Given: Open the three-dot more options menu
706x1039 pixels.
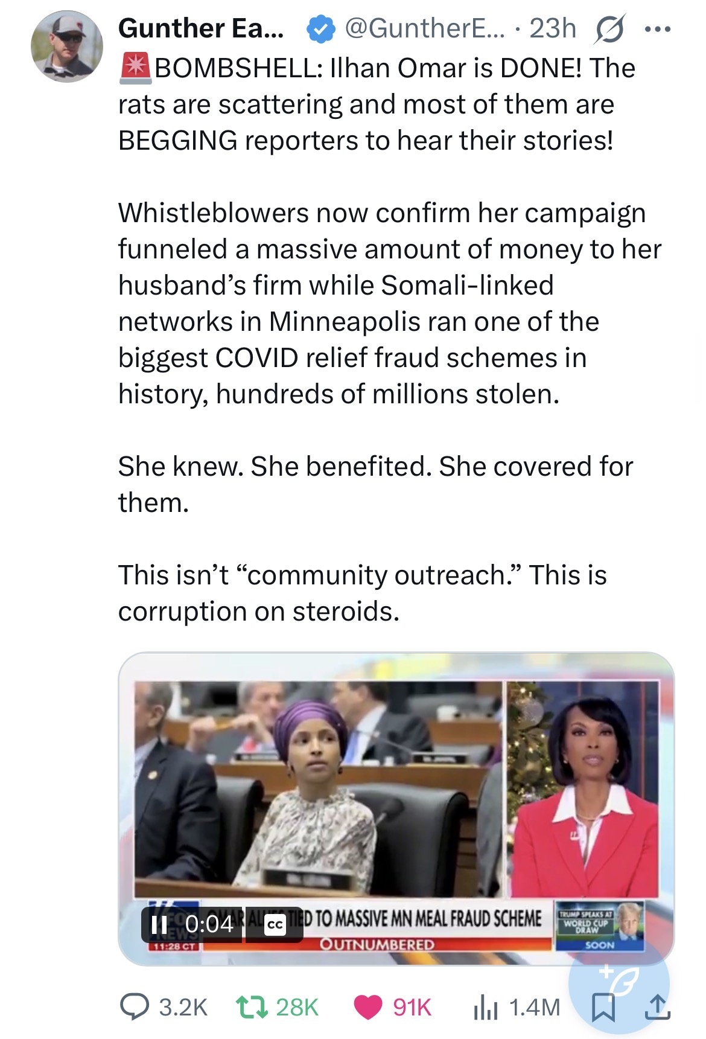Looking at the screenshot, I should (657, 30).
